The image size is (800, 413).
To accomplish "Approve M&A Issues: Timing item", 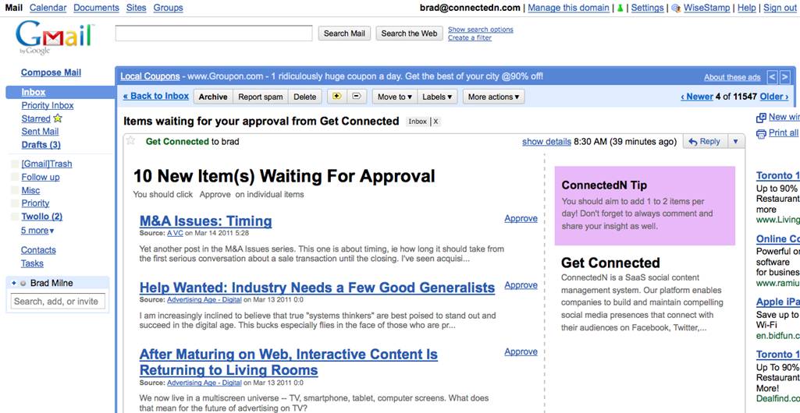I will pyautogui.click(x=521, y=218).
